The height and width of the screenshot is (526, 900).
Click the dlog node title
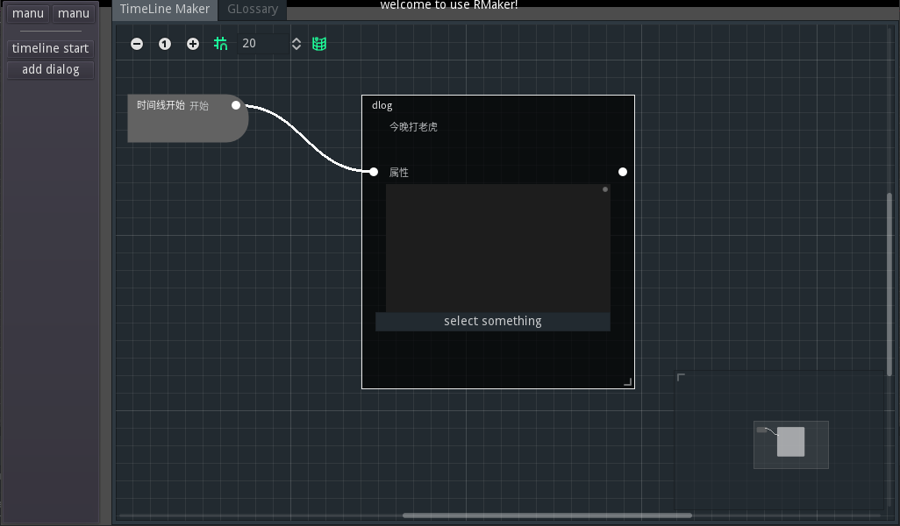(382, 105)
